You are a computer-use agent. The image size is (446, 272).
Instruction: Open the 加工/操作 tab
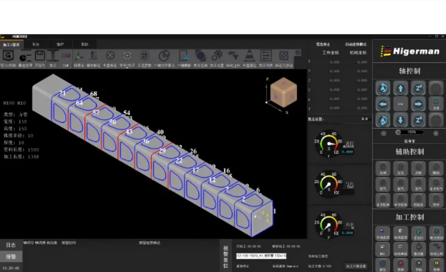point(11,45)
